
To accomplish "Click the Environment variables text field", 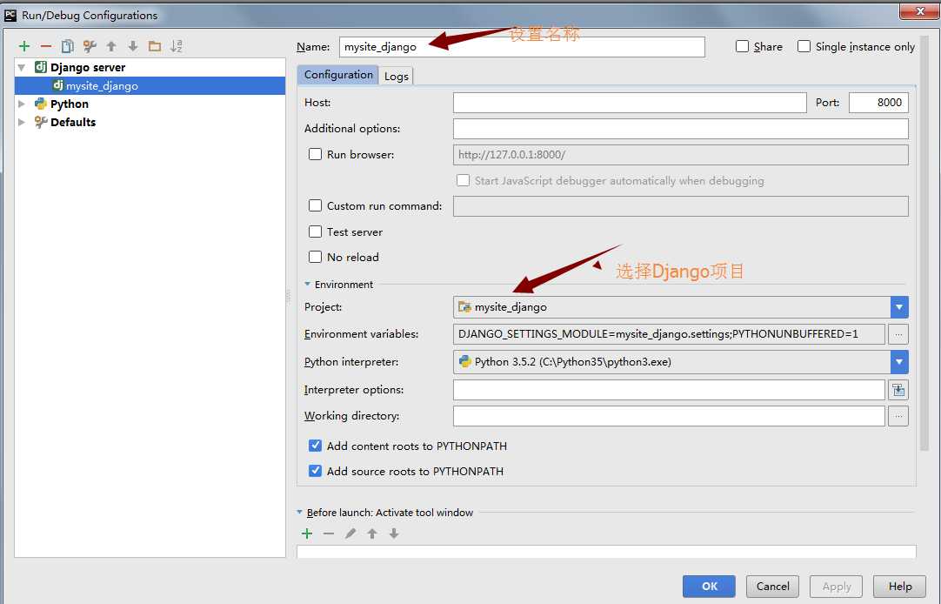I will point(669,334).
